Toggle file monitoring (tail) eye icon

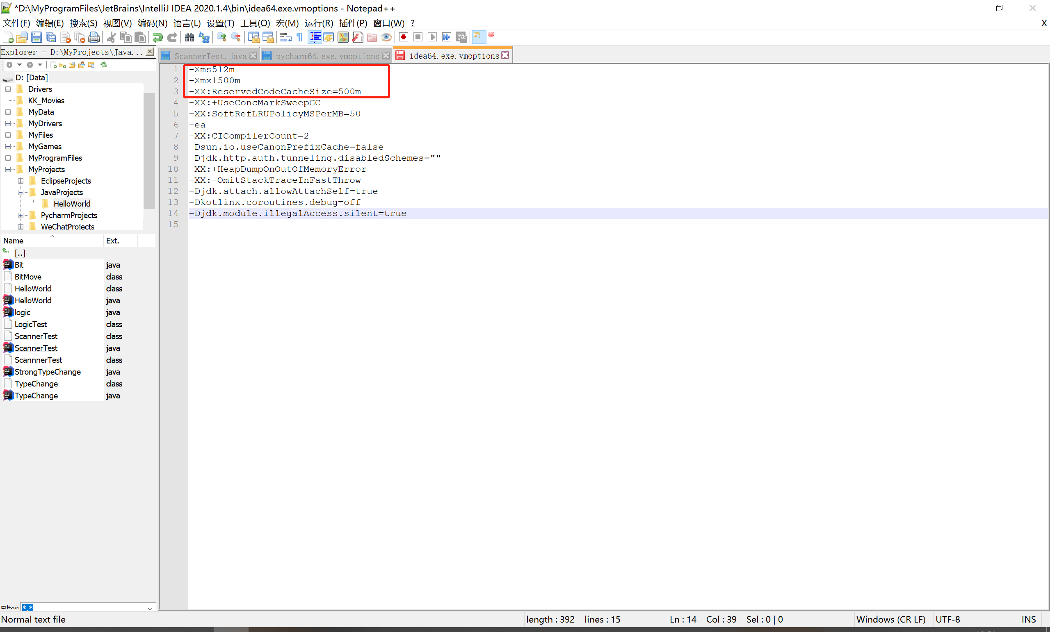(386, 37)
